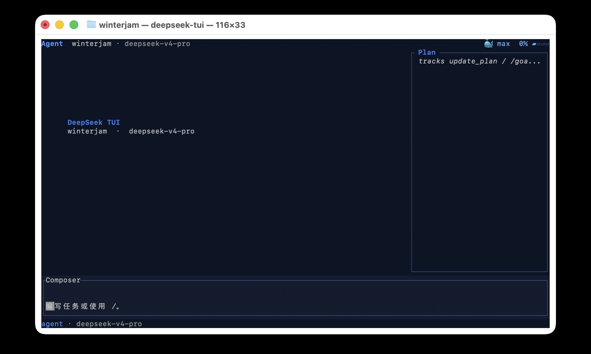Image resolution: width=591 pixels, height=354 pixels.
Task: Minimize the window with the yellow button
Action: (59, 25)
